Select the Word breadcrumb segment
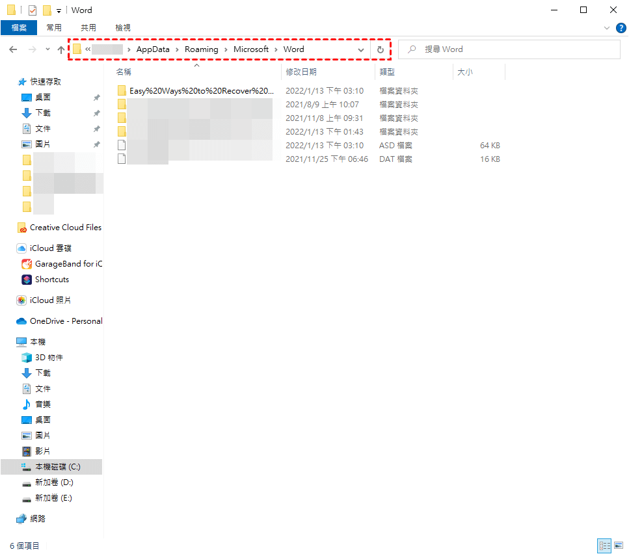Viewport: 629px width, 554px height. pos(293,49)
